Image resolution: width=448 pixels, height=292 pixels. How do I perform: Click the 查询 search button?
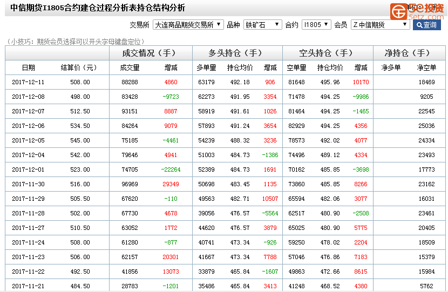[x=426, y=25]
